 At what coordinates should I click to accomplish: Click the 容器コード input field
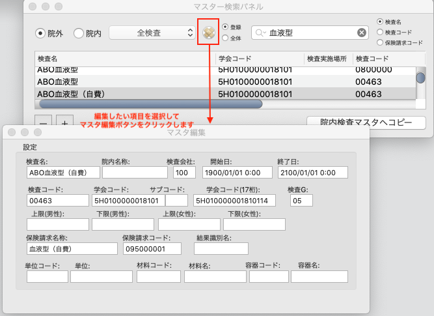coord(269,277)
